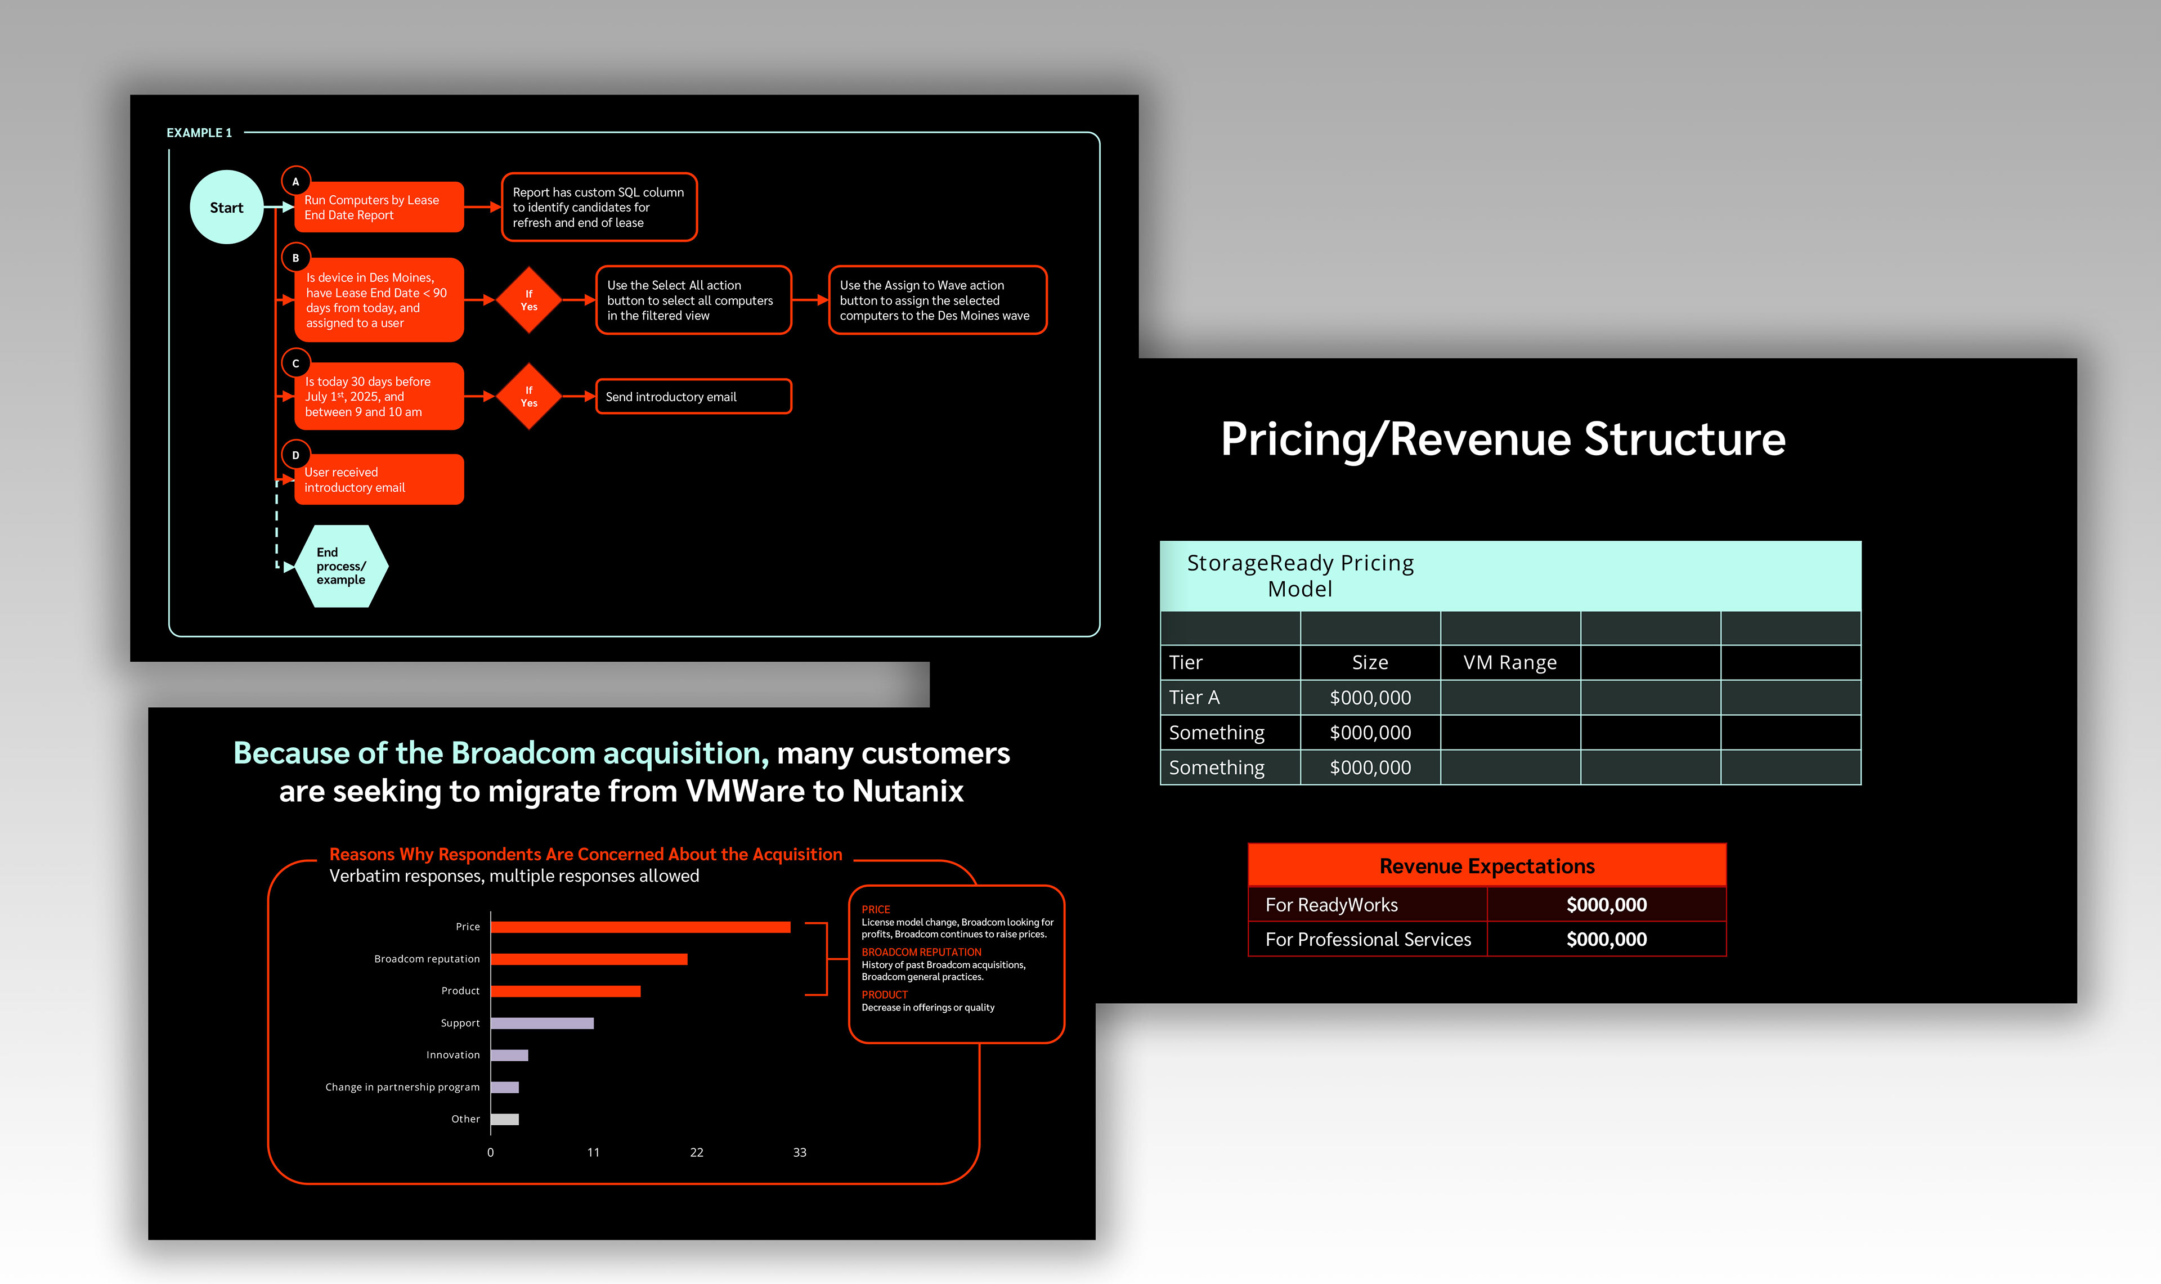Click the Support bar in chart
The image size is (2161, 1284).
click(541, 1023)
